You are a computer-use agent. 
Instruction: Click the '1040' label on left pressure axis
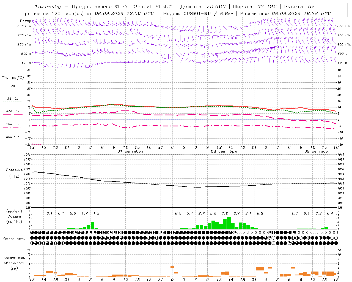[28, 155]
